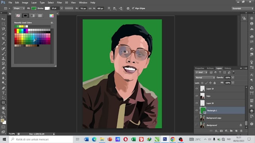Viewport: 255px width, 143px height.
Task: Select the Paint Bucket tool
Action: pyautogui.click(x=3, y=73)
